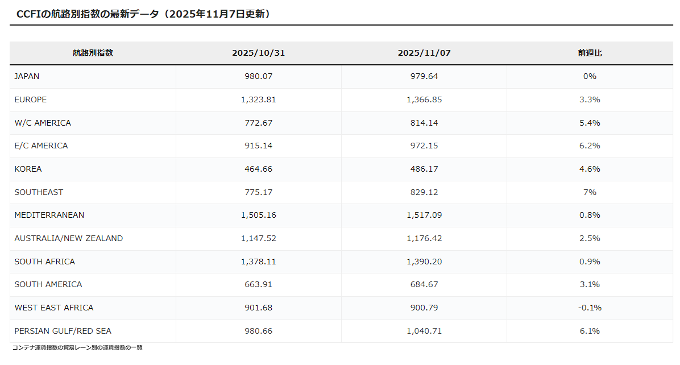Click the SOUTH AMERICA row label
This screenshot has width=680, height=365.
pyautogui.click(x=48, y=284)
